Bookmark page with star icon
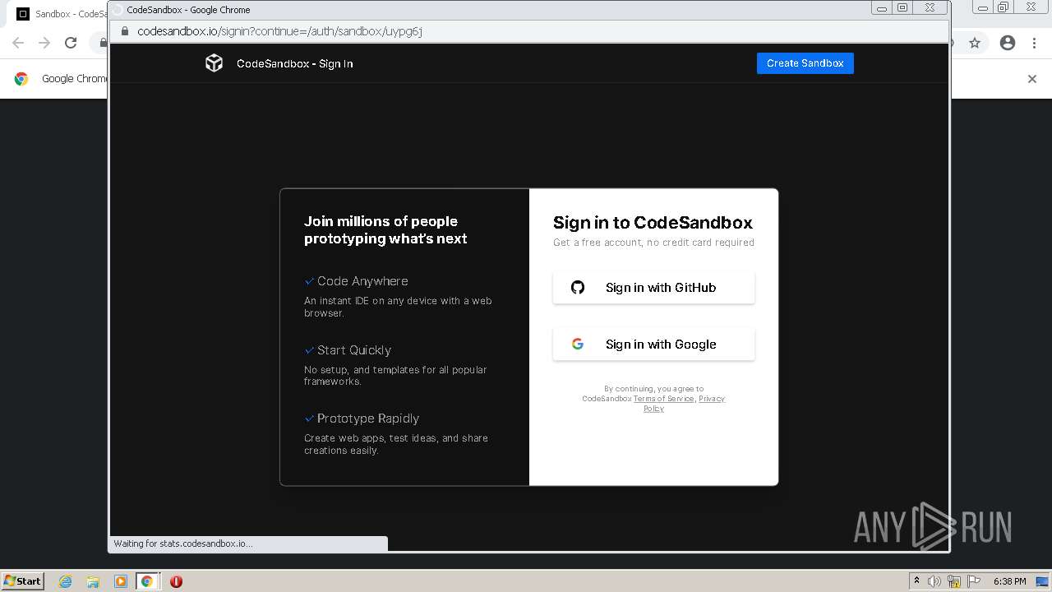 [975, 43]
